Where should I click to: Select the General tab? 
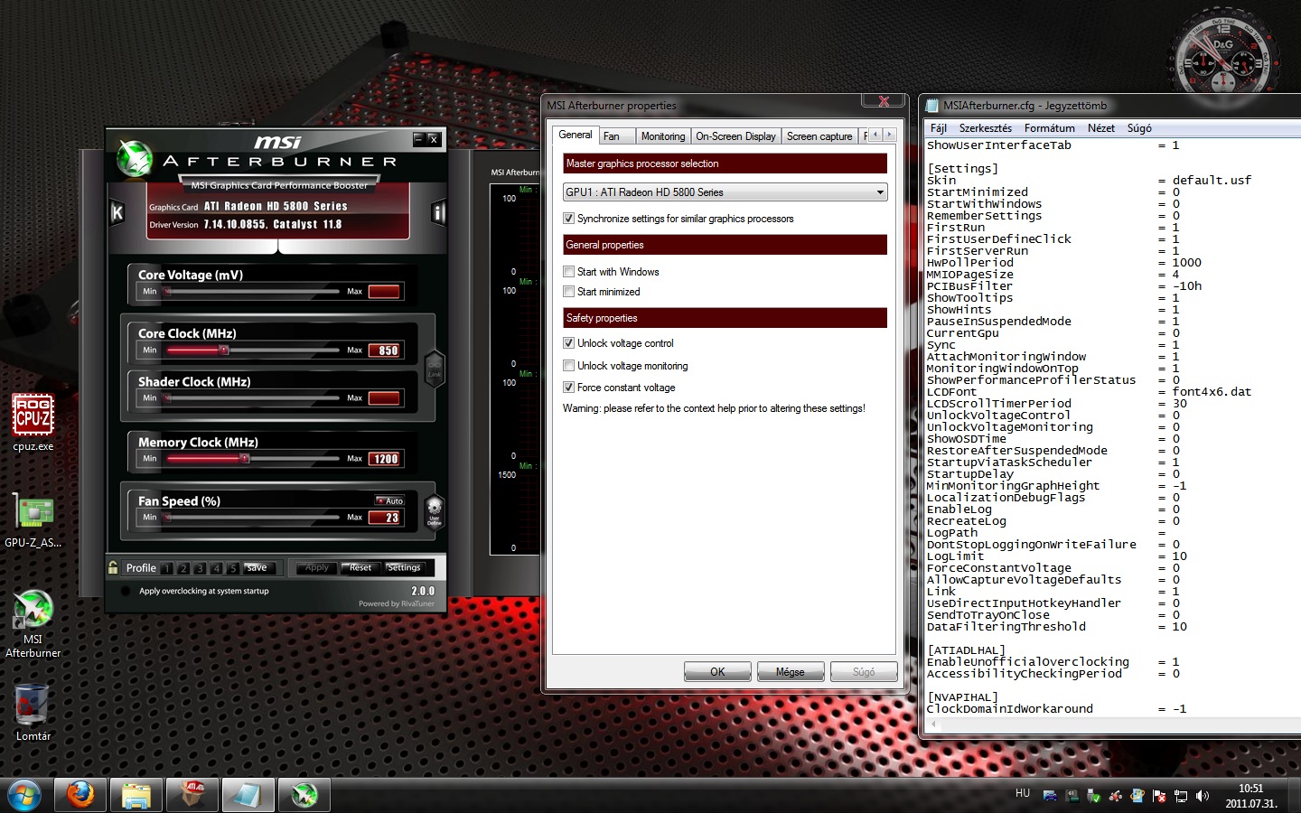coord(576,135)
